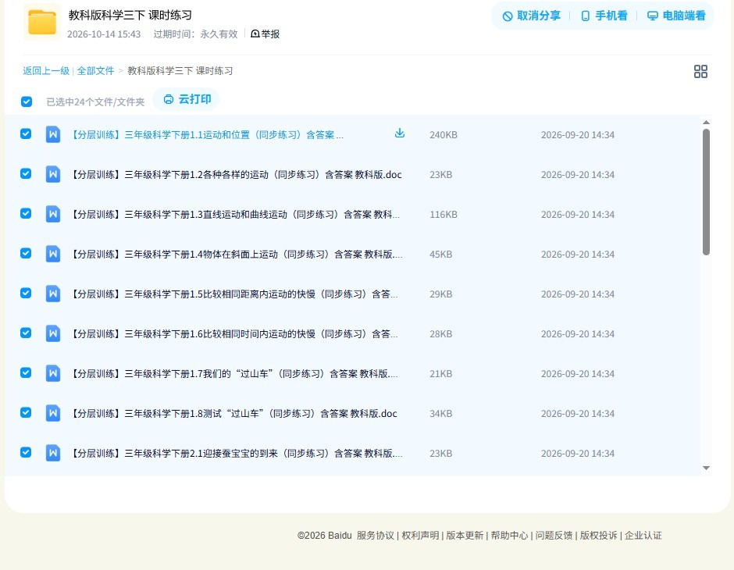
Task: Click the 手机看 button
Action: (604, 16)
